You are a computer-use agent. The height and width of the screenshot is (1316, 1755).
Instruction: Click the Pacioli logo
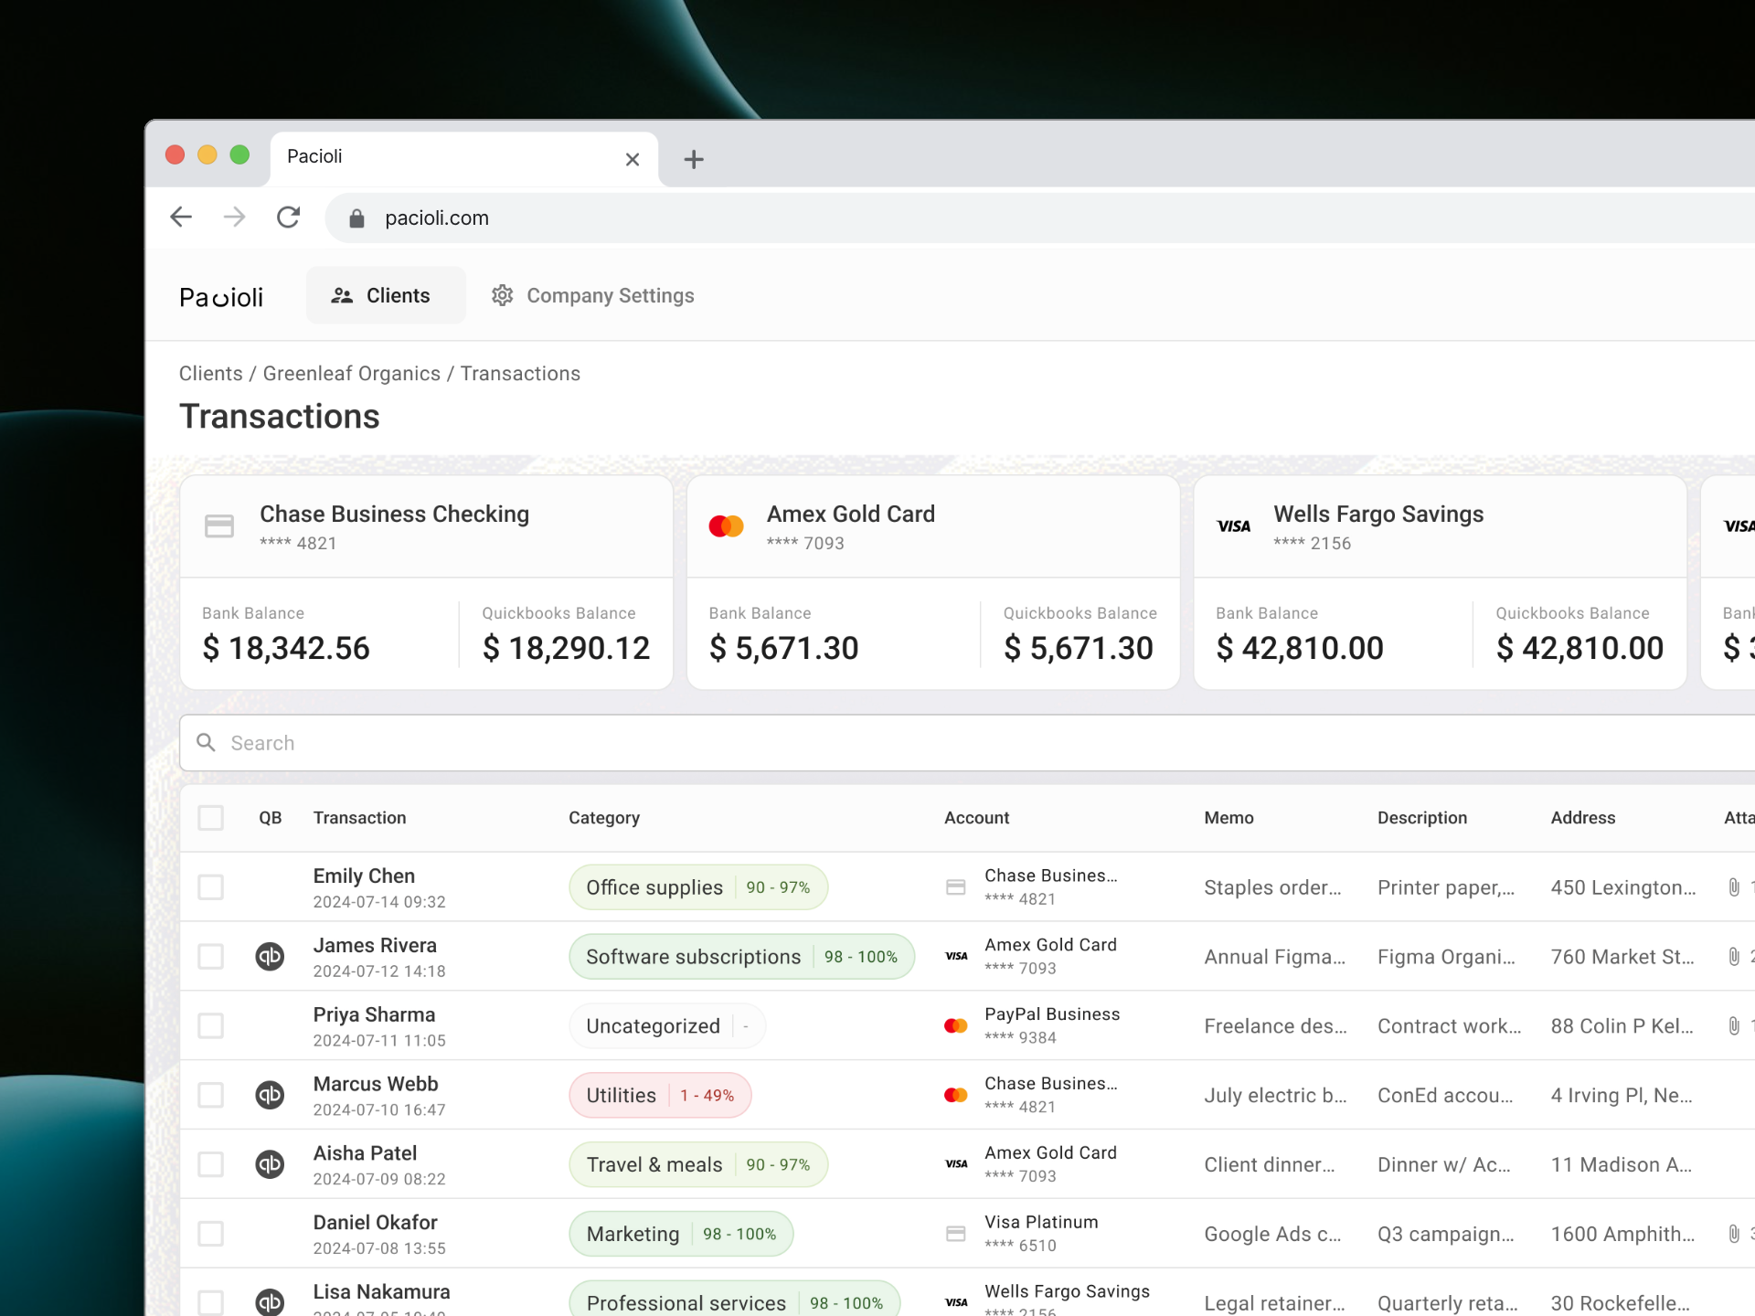coord(221,297)
